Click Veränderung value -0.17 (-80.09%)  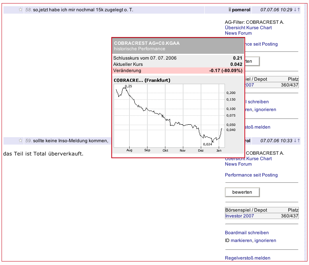(226, 71)
